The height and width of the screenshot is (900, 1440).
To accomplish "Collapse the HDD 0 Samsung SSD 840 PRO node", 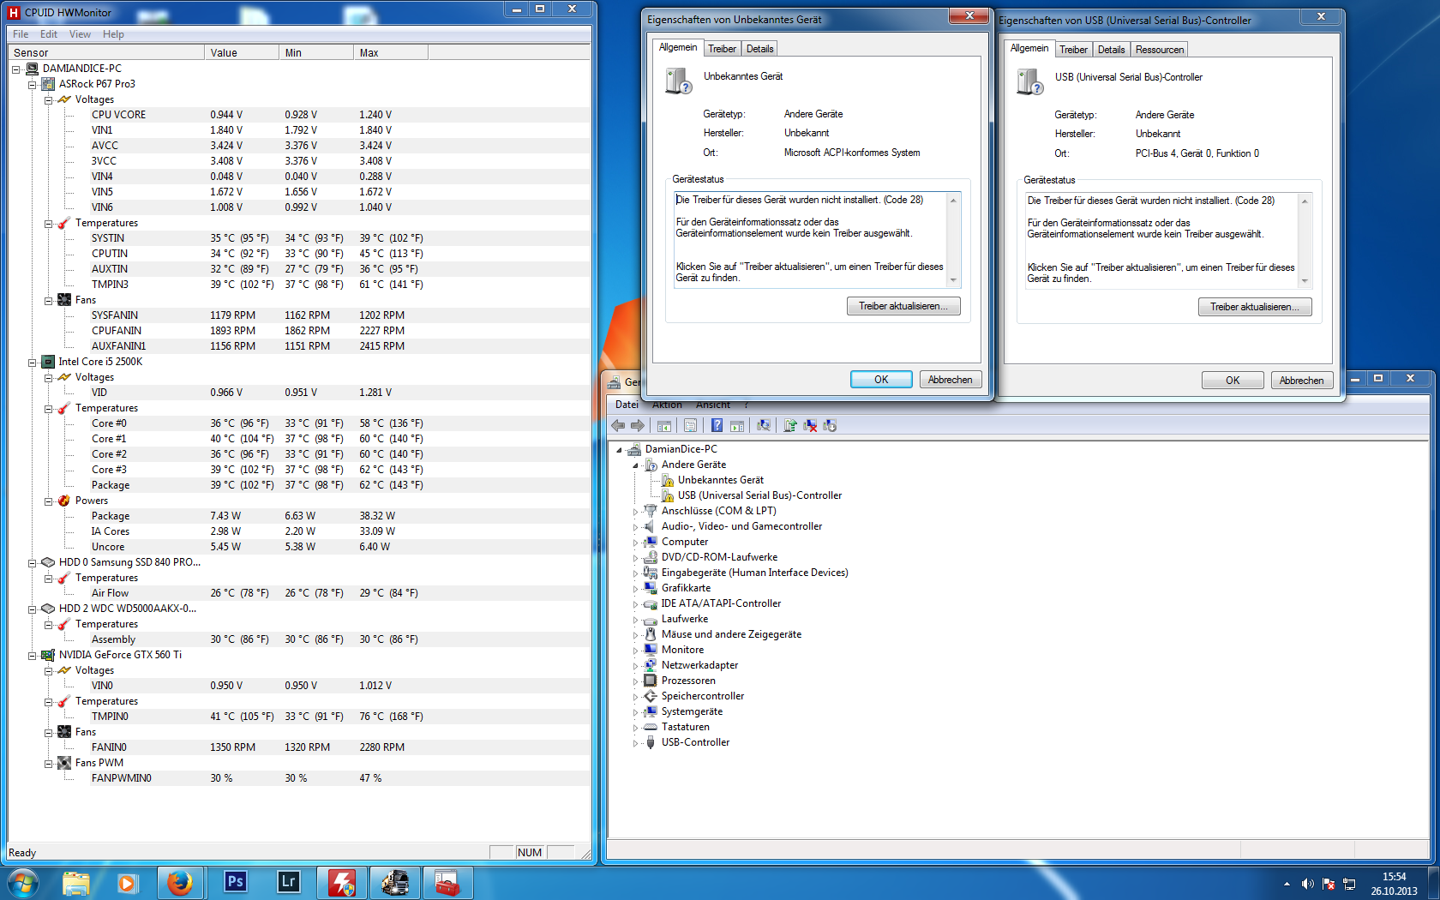I will 33,562.
